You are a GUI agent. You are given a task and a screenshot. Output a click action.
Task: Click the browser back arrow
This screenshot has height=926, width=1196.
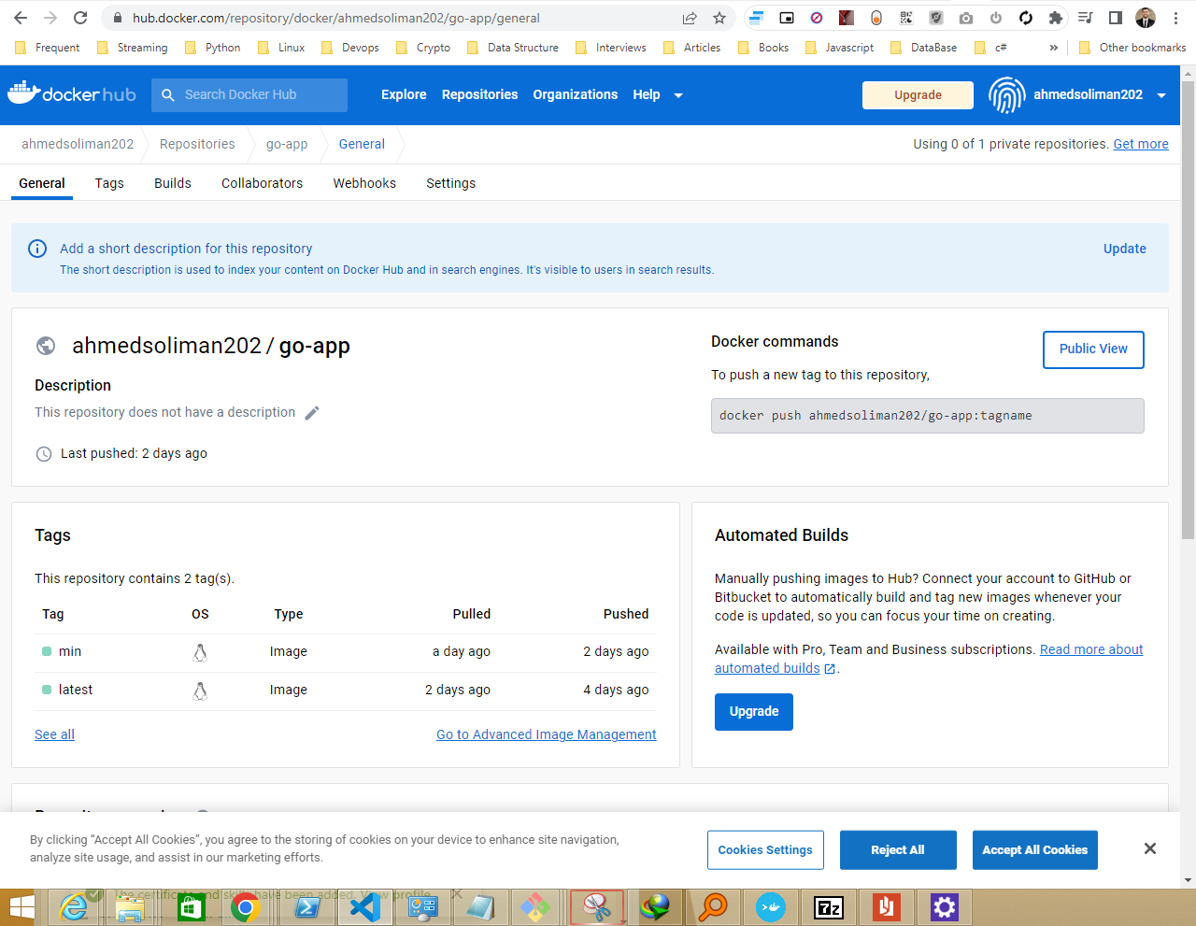[21, 18]
